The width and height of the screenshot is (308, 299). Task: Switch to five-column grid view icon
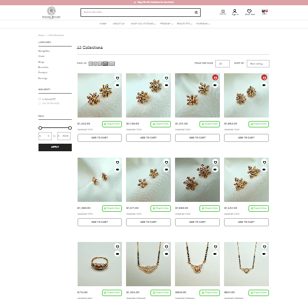[x=111, y=63]
